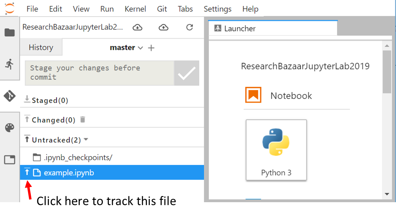Click the Staged(0) section header
Screen dimensions: 396x217
(x=50, y=100)
